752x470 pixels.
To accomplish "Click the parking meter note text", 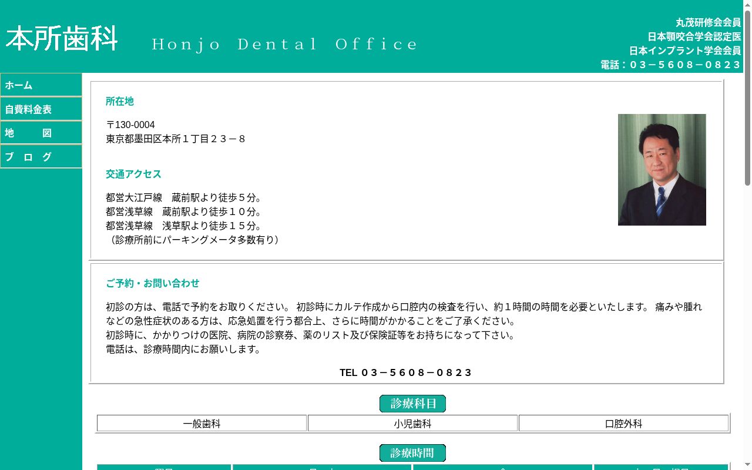I will pyautogui.click(x=195, y=240).
